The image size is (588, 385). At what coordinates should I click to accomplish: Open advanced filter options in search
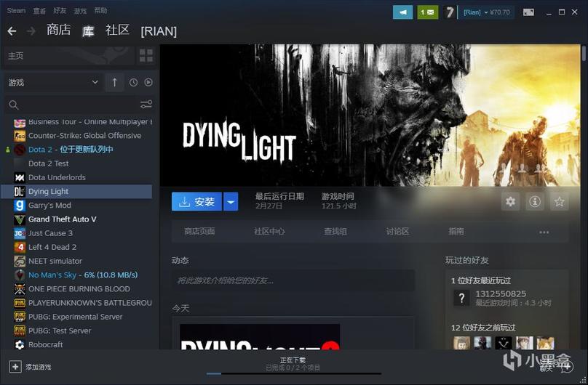pos(146,105)
